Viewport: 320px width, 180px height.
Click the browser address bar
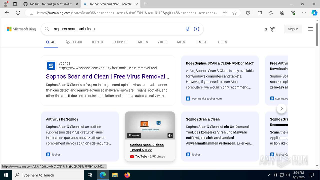pyautogui.click(x=127, y=13)
